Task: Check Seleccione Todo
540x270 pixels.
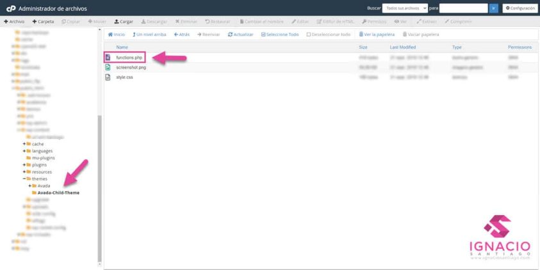Action: click(x=280, y=35)
